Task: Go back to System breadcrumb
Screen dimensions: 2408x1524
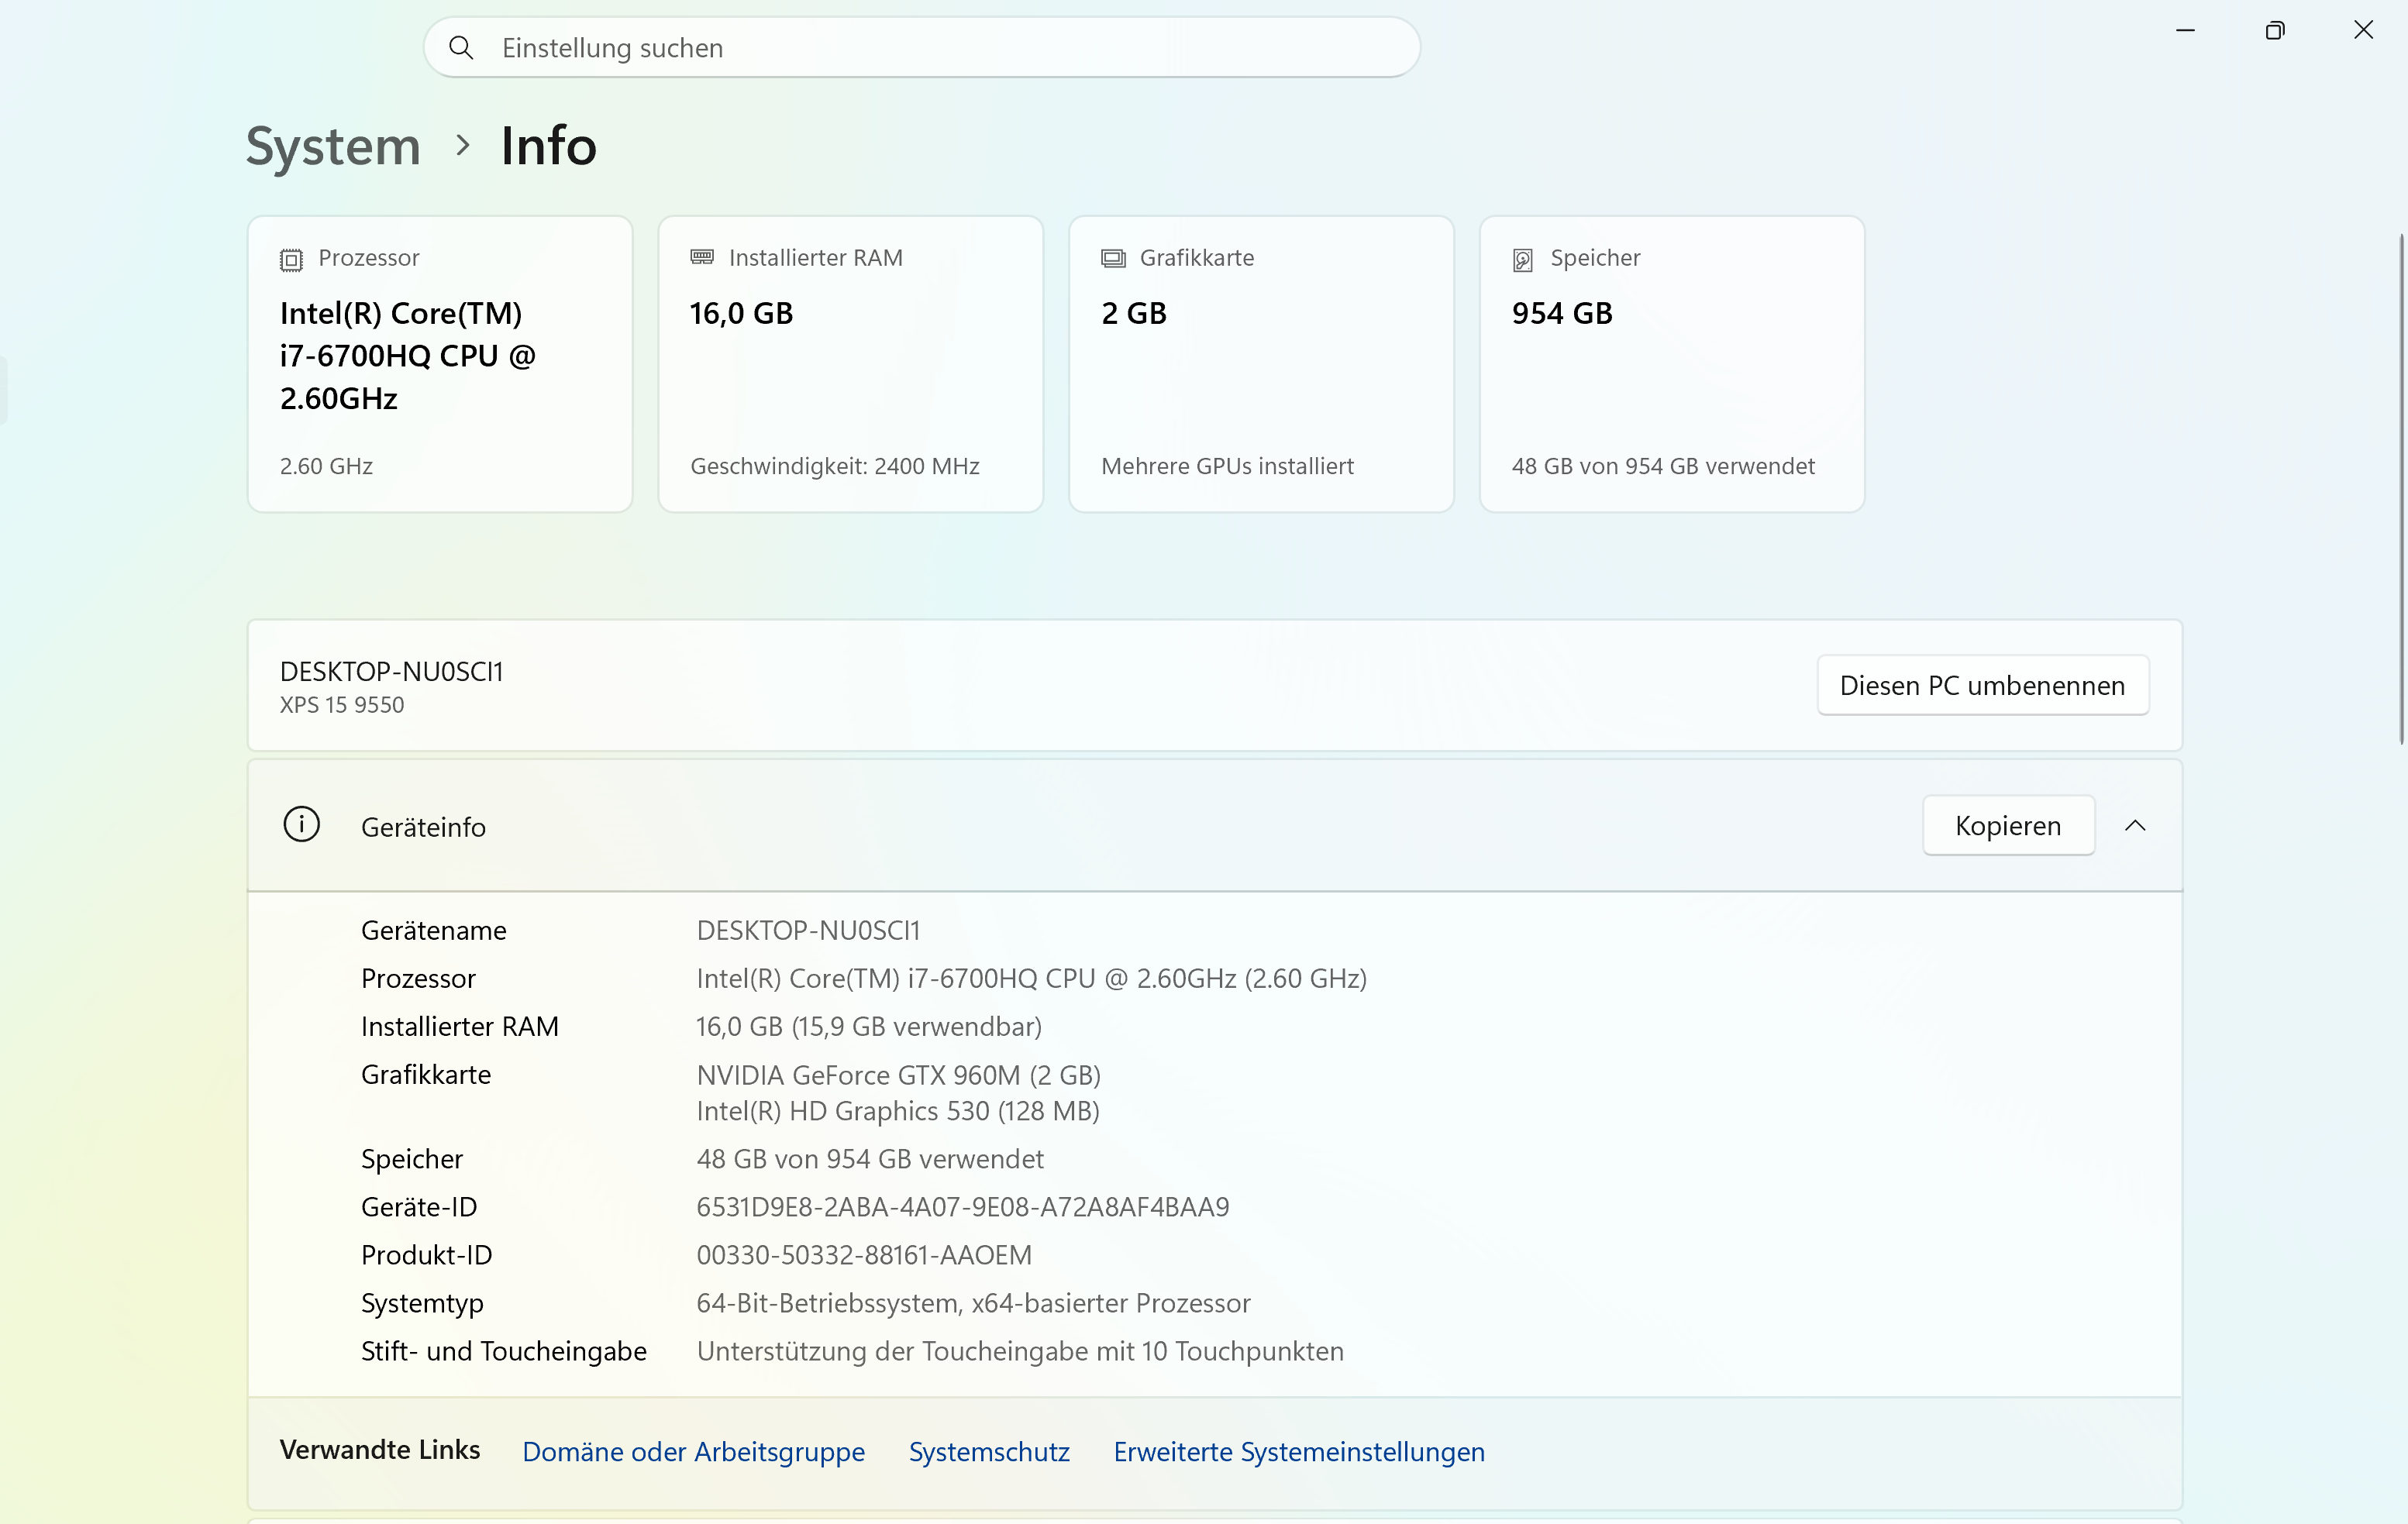Action: click(333, 146)
